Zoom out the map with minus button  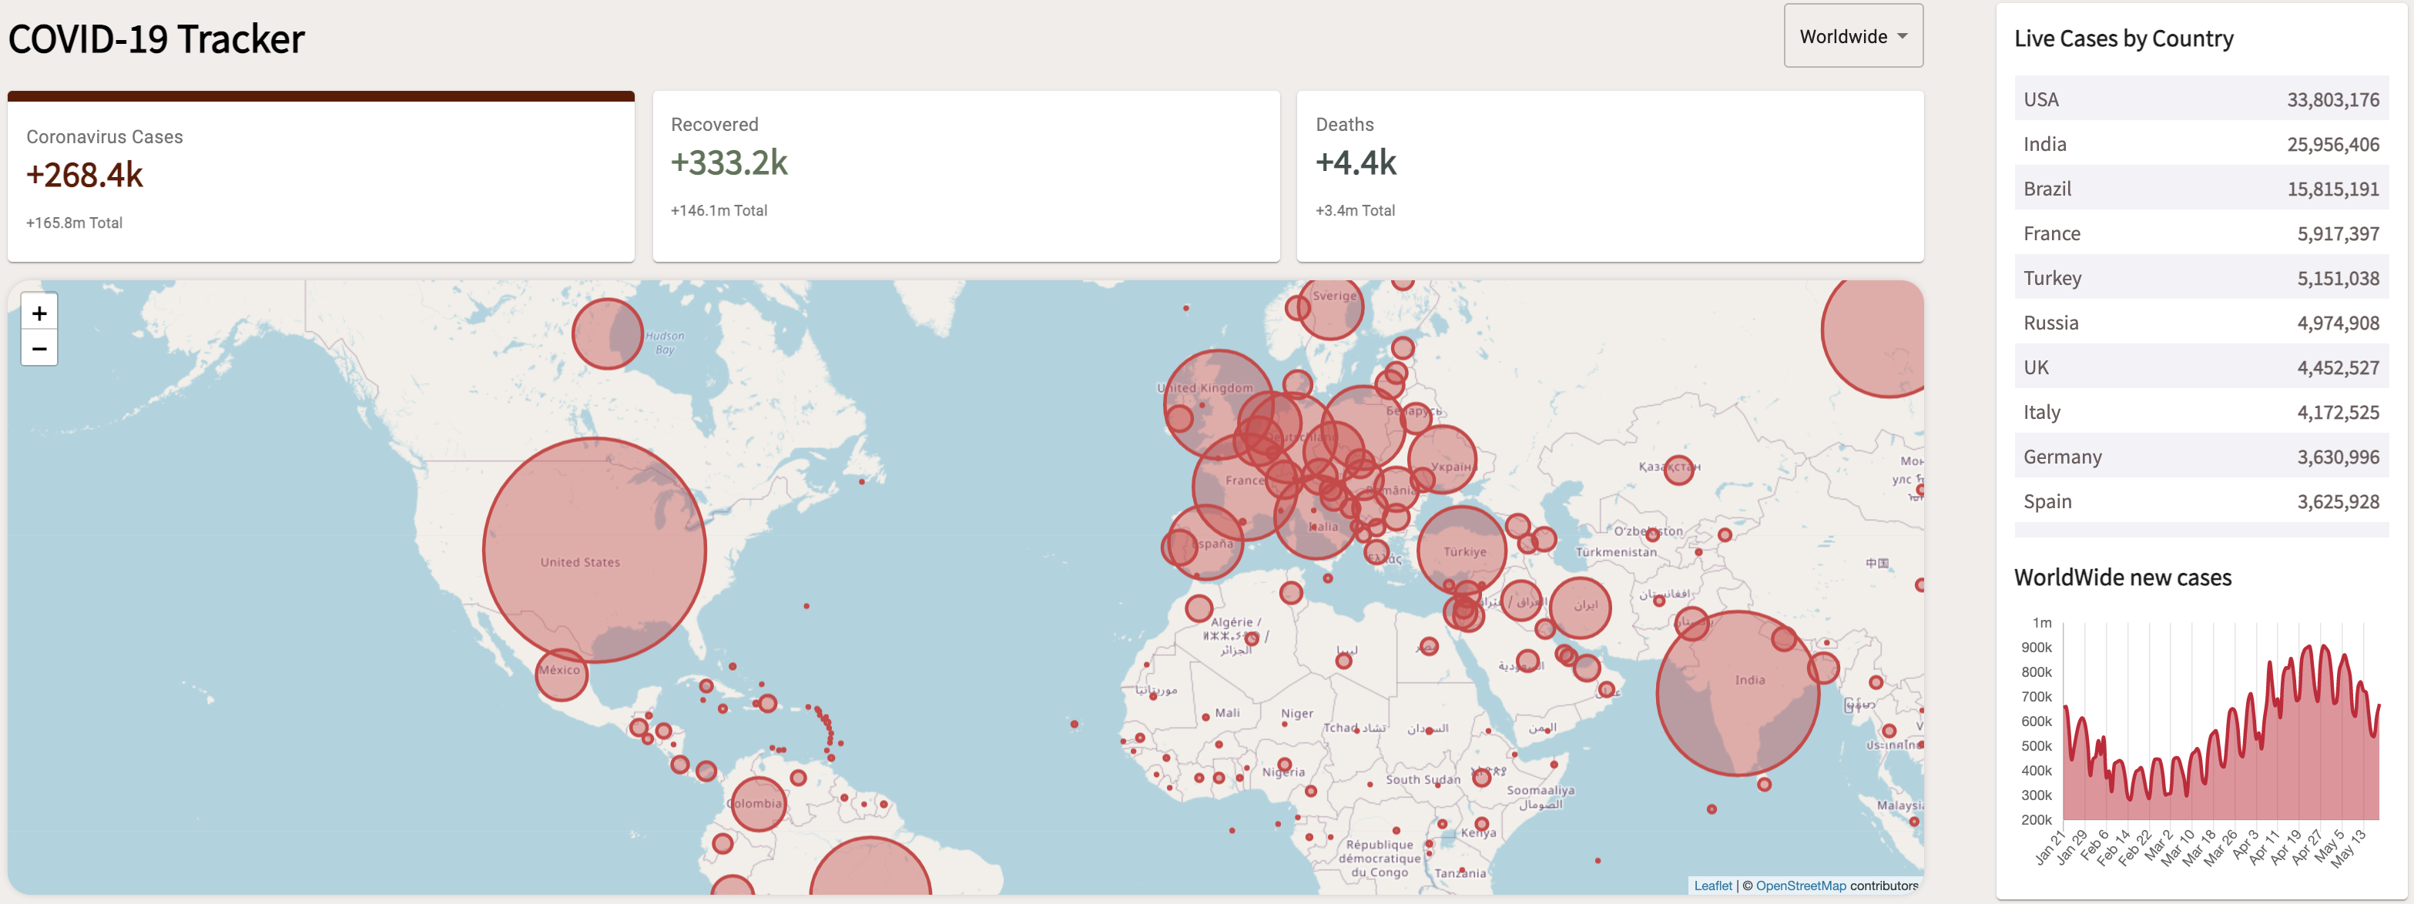pyautogui.click(x=39, y=349)
